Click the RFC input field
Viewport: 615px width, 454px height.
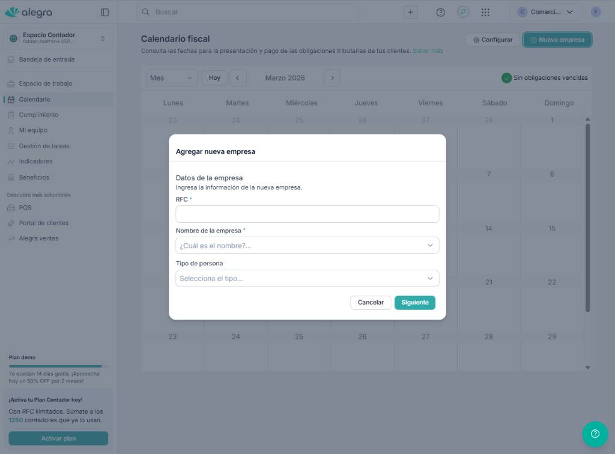[x=307, y=214]
